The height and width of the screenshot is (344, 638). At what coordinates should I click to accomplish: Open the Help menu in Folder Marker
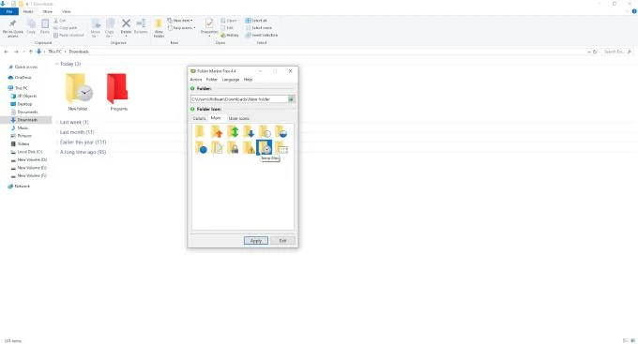tap(248, 80)
